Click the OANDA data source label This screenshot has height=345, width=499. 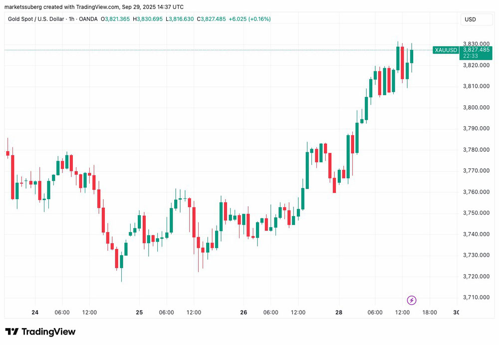[x=88, y=19]
